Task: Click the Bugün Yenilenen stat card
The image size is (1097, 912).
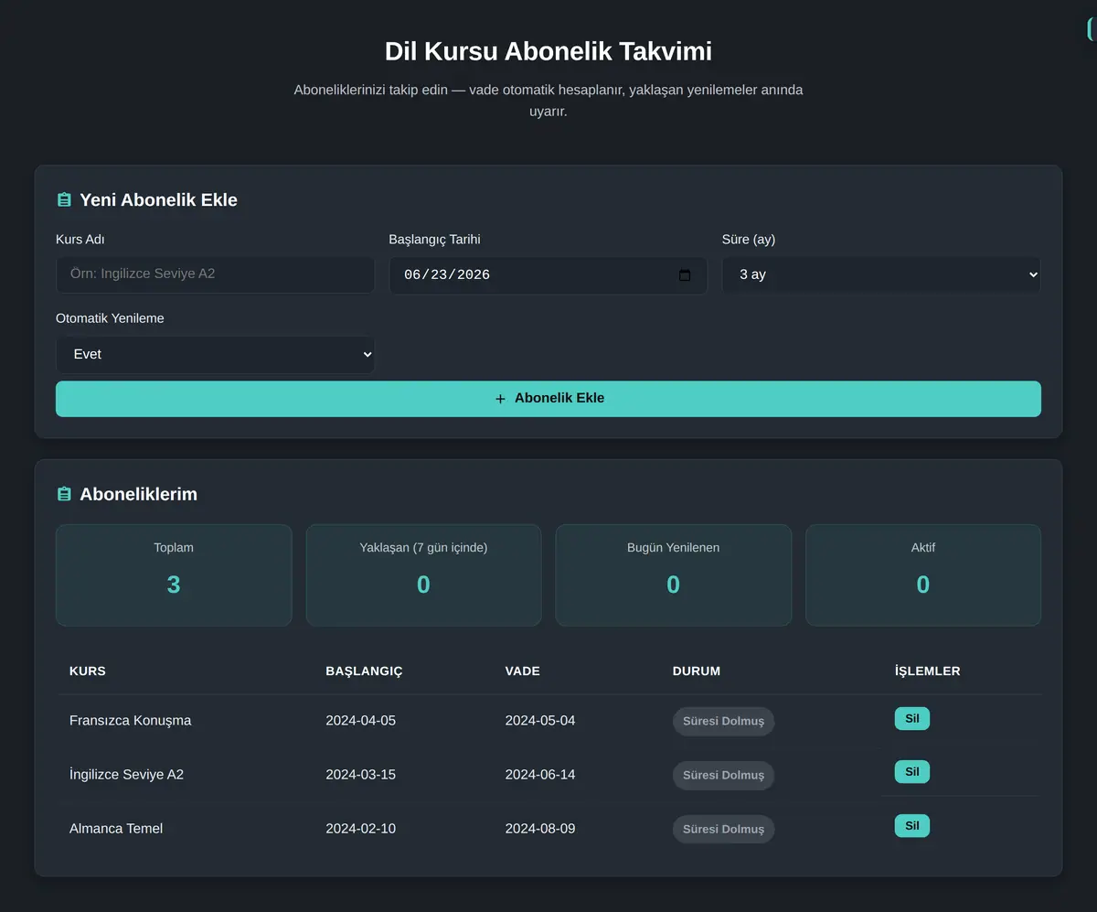Action: point(674,575)
